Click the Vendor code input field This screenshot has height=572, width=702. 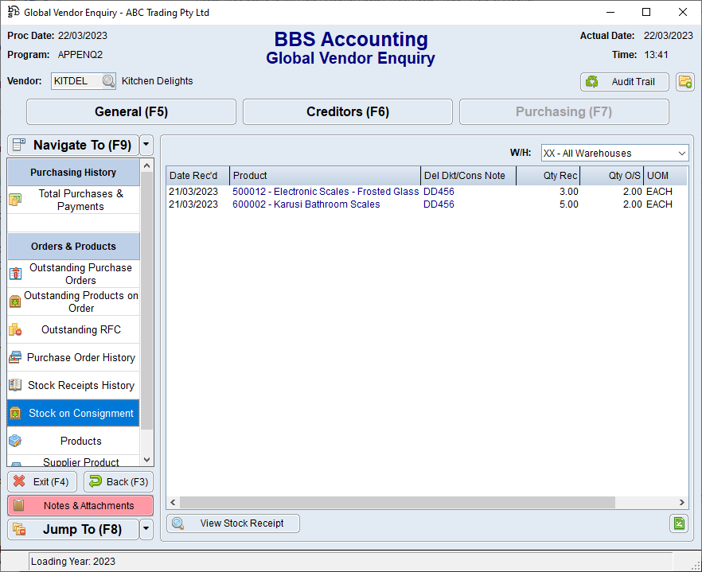(76, 81)
